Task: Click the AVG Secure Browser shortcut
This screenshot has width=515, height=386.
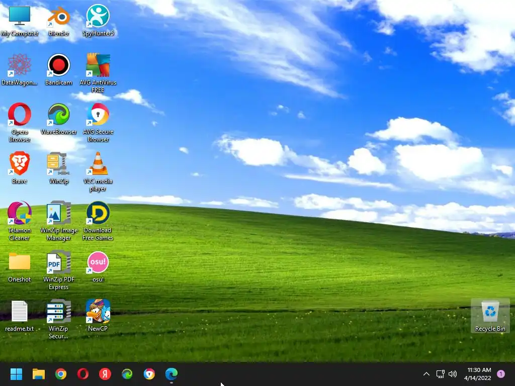Action: [x=98, y=123]
